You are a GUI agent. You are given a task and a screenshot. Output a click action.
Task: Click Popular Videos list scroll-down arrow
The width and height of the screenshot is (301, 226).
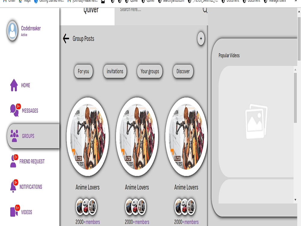(x=295, y=200)
